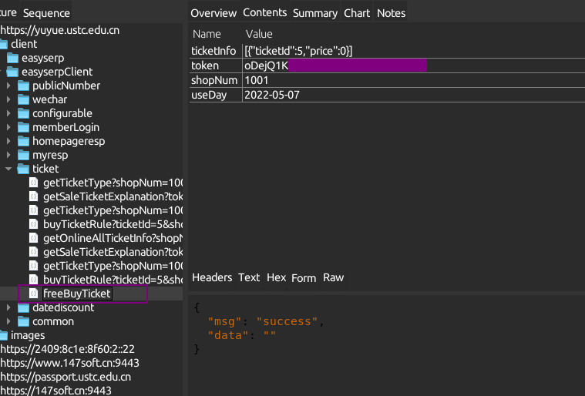This screenshot has height=396, width=585.
Task: Expand the memberLogin folder
Action: tap(8, 127)
